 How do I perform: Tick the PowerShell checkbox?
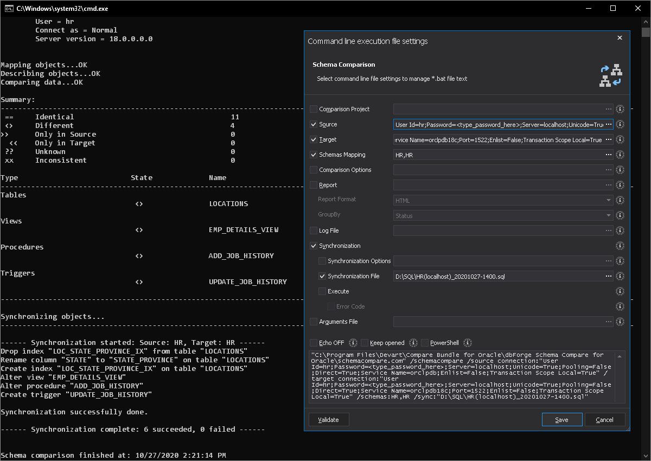pos(425,343)
